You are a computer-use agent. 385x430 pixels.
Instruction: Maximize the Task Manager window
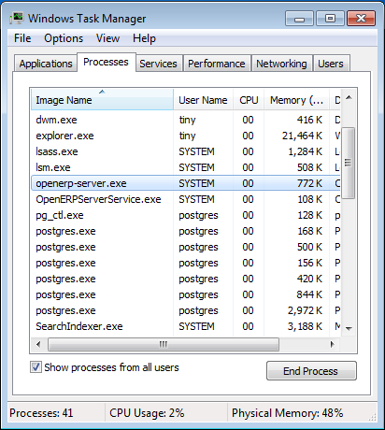(330, 19)
